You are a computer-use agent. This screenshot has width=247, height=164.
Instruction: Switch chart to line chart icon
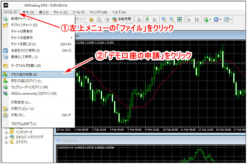click(155, 19)
